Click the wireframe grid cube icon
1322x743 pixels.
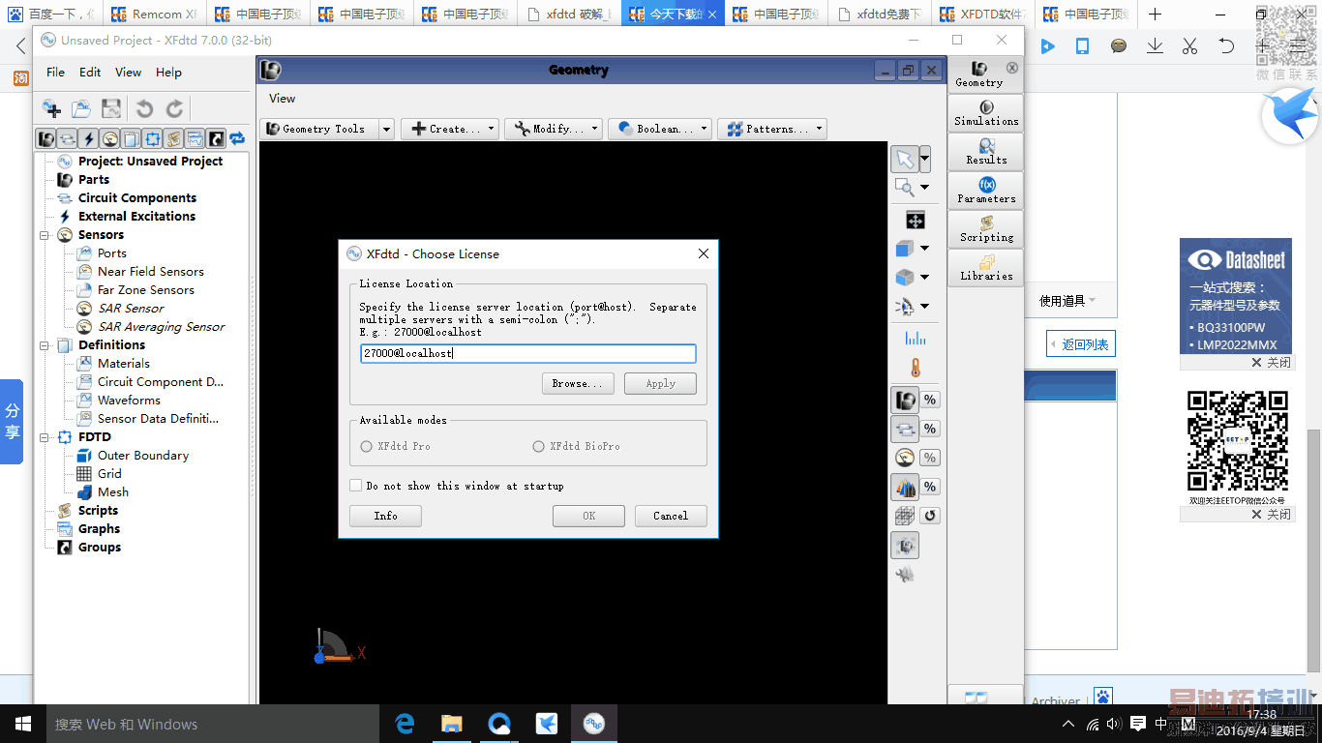[x=905, y=516]
